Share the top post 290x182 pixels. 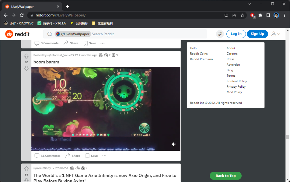click(71, 43)
